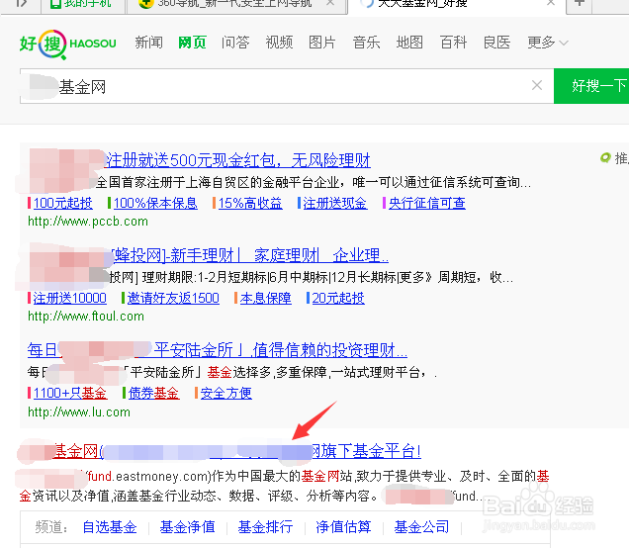Open the 本息保障 sublink
629x548 pixels.
click(x=266, y=298)
